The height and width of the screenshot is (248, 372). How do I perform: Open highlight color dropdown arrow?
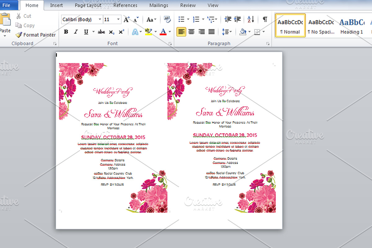(x=156, y=32)
